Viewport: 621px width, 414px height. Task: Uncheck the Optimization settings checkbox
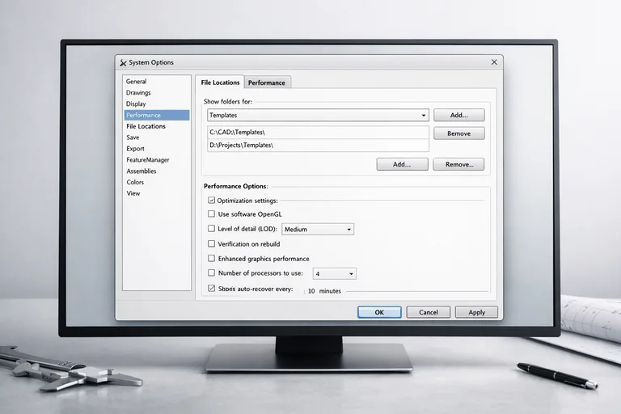[212, 200]
